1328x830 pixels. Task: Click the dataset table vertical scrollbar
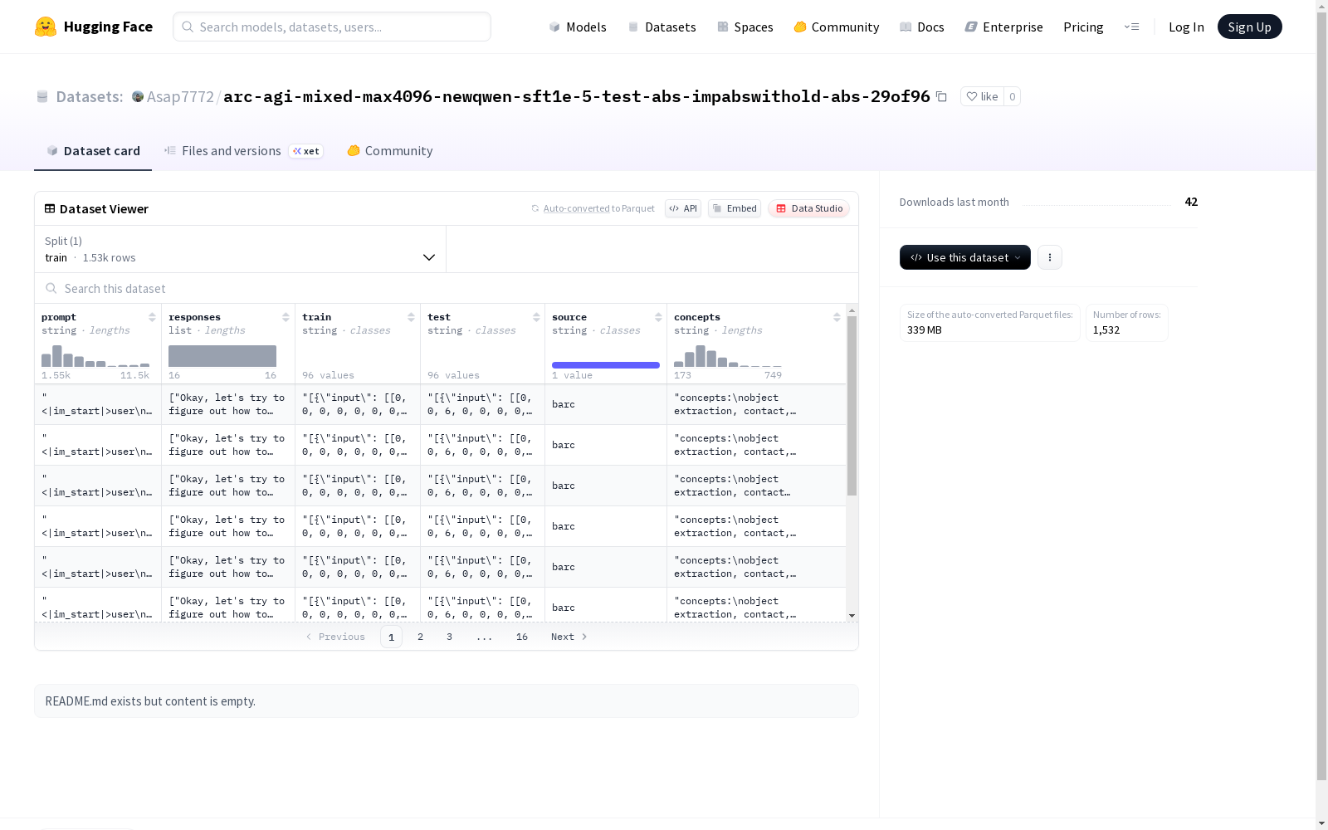(x=852, y=406)
